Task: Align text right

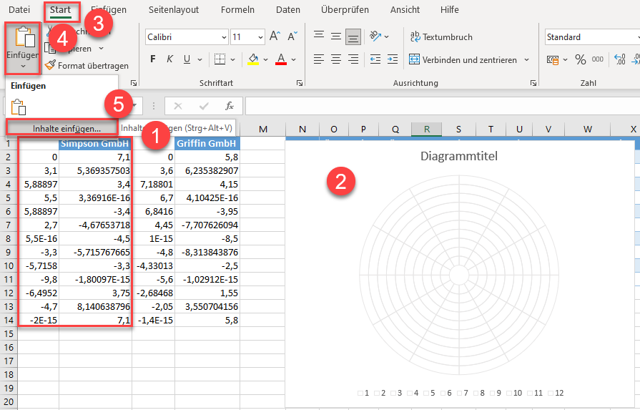Action: 353,59
